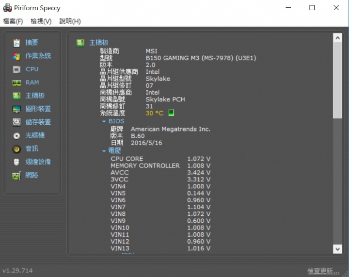Screen dimensions: 349x277
Task: Minimize the Speccy window
Action: point(288,8)
